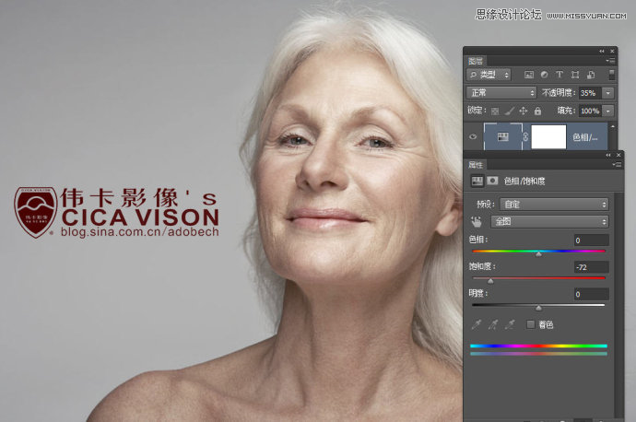Click the fill 100% input field
This screenshot has height=422, width=636.
pyautogui.click(x=590, y=111)
